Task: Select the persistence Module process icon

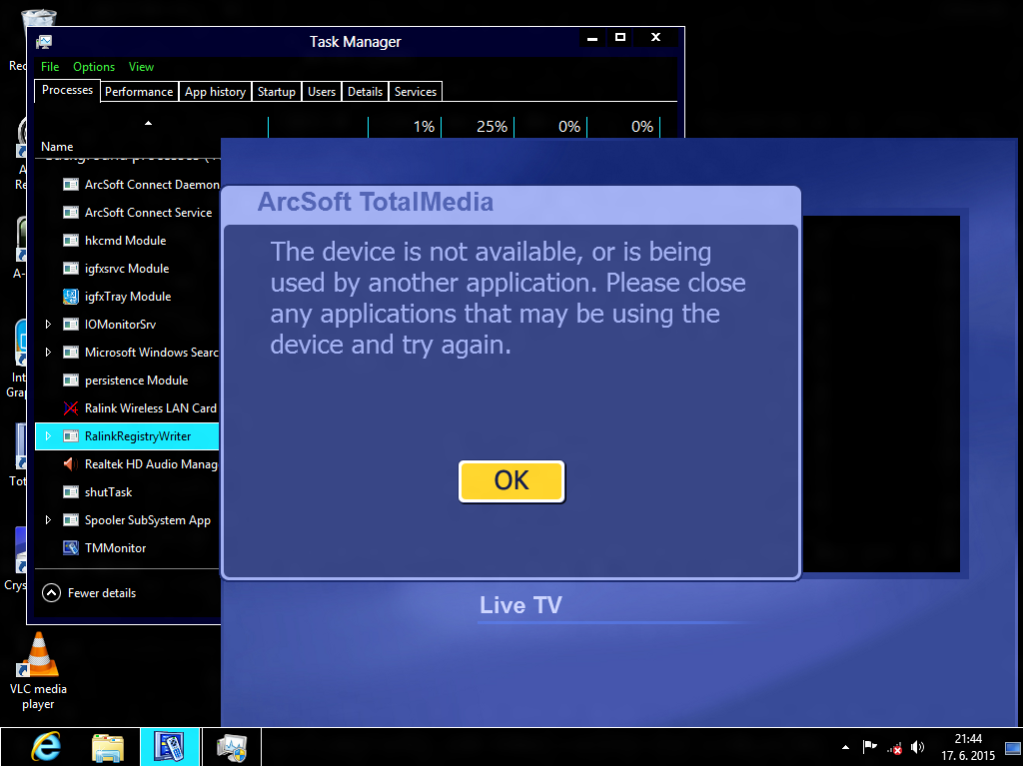Action: pos(71,381)
